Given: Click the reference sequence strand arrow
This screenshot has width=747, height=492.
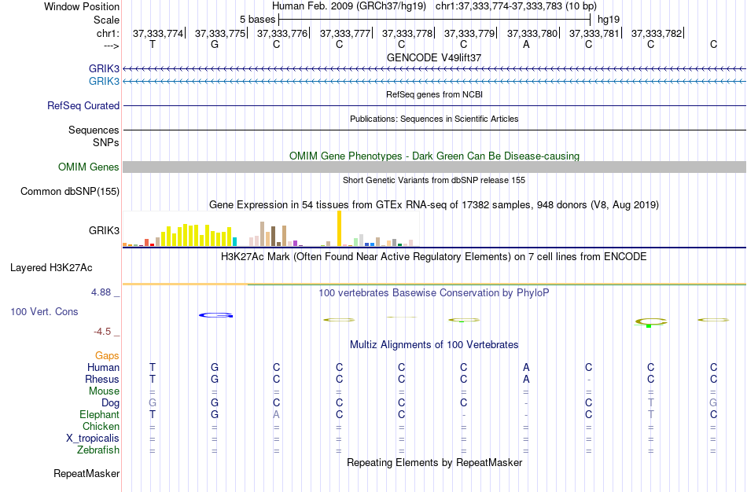Looking at the screenshot, I should coord(111,46).
